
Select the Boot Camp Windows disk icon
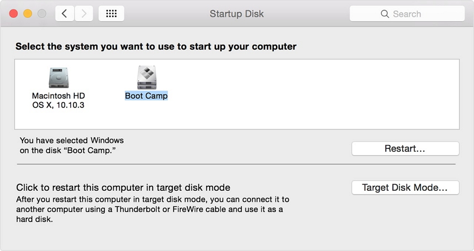pyautogui.click(x=146, y=77)
